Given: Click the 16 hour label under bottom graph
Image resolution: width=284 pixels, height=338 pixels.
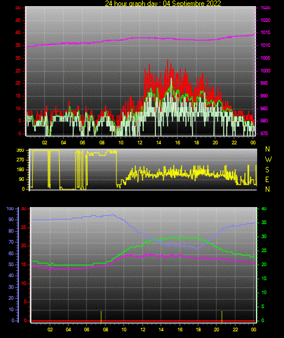Looking at the screenshot, I should click(x=180, y=329).
